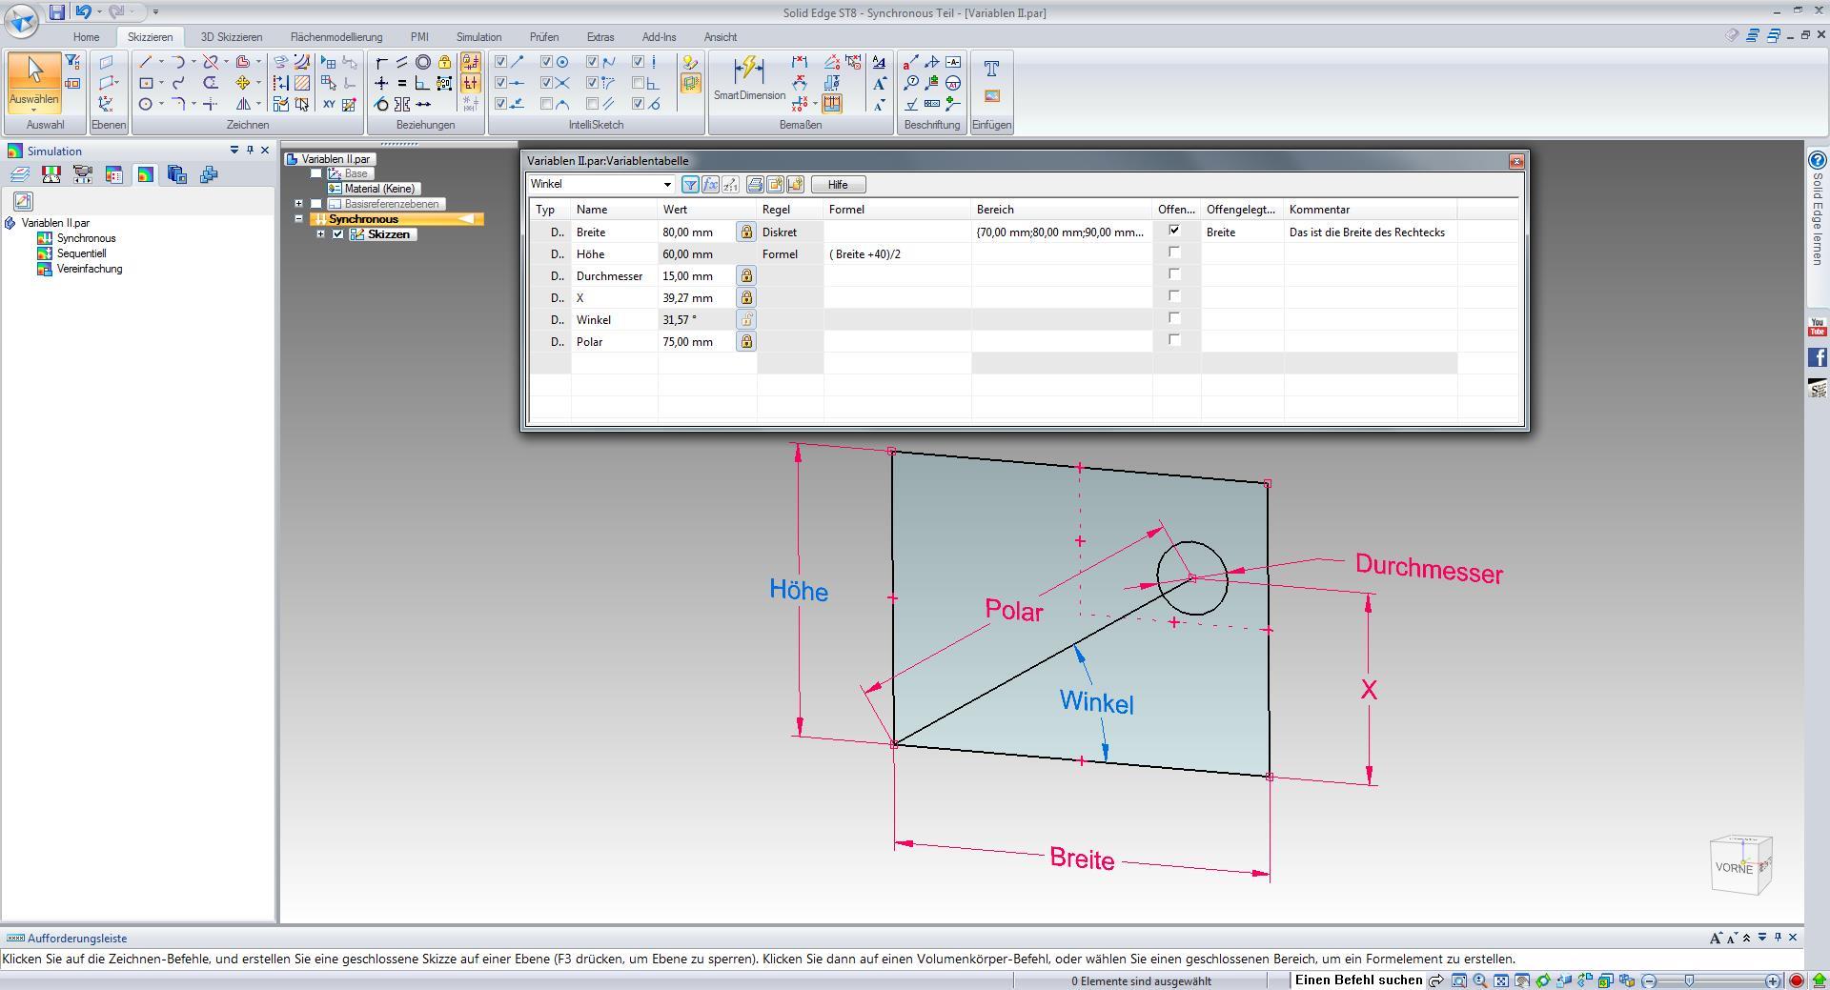Click the Distance Between dimension icon

tap(800, 62)
